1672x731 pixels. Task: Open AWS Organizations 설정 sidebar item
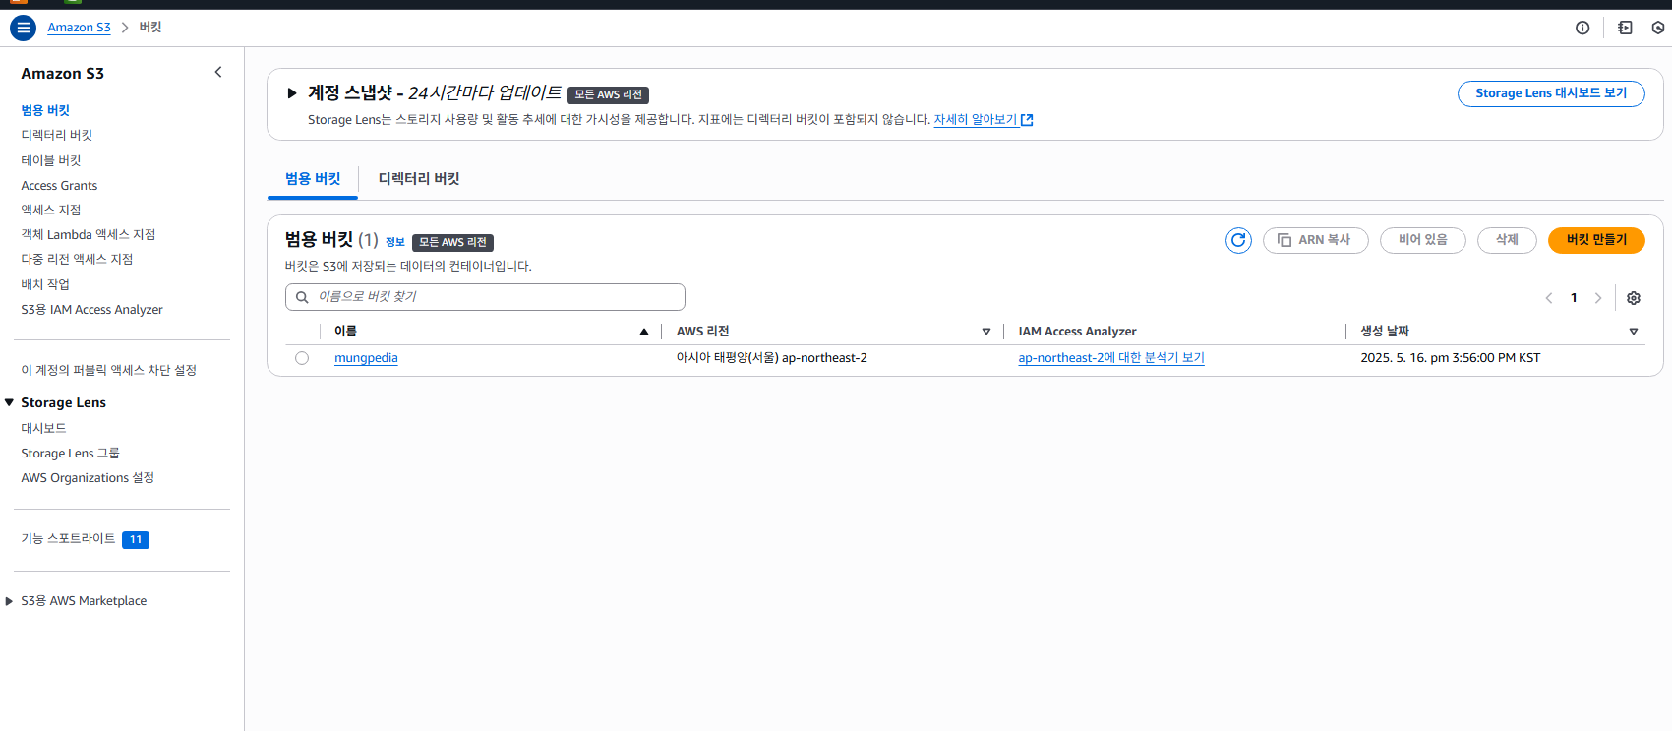tap(88, 477)
